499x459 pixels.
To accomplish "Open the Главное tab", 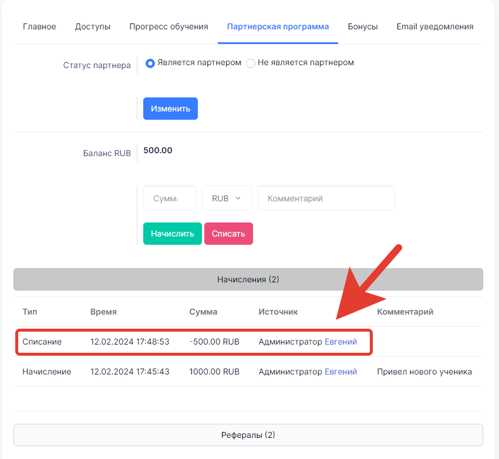I will pyautogui.click(x=39, y=27).
